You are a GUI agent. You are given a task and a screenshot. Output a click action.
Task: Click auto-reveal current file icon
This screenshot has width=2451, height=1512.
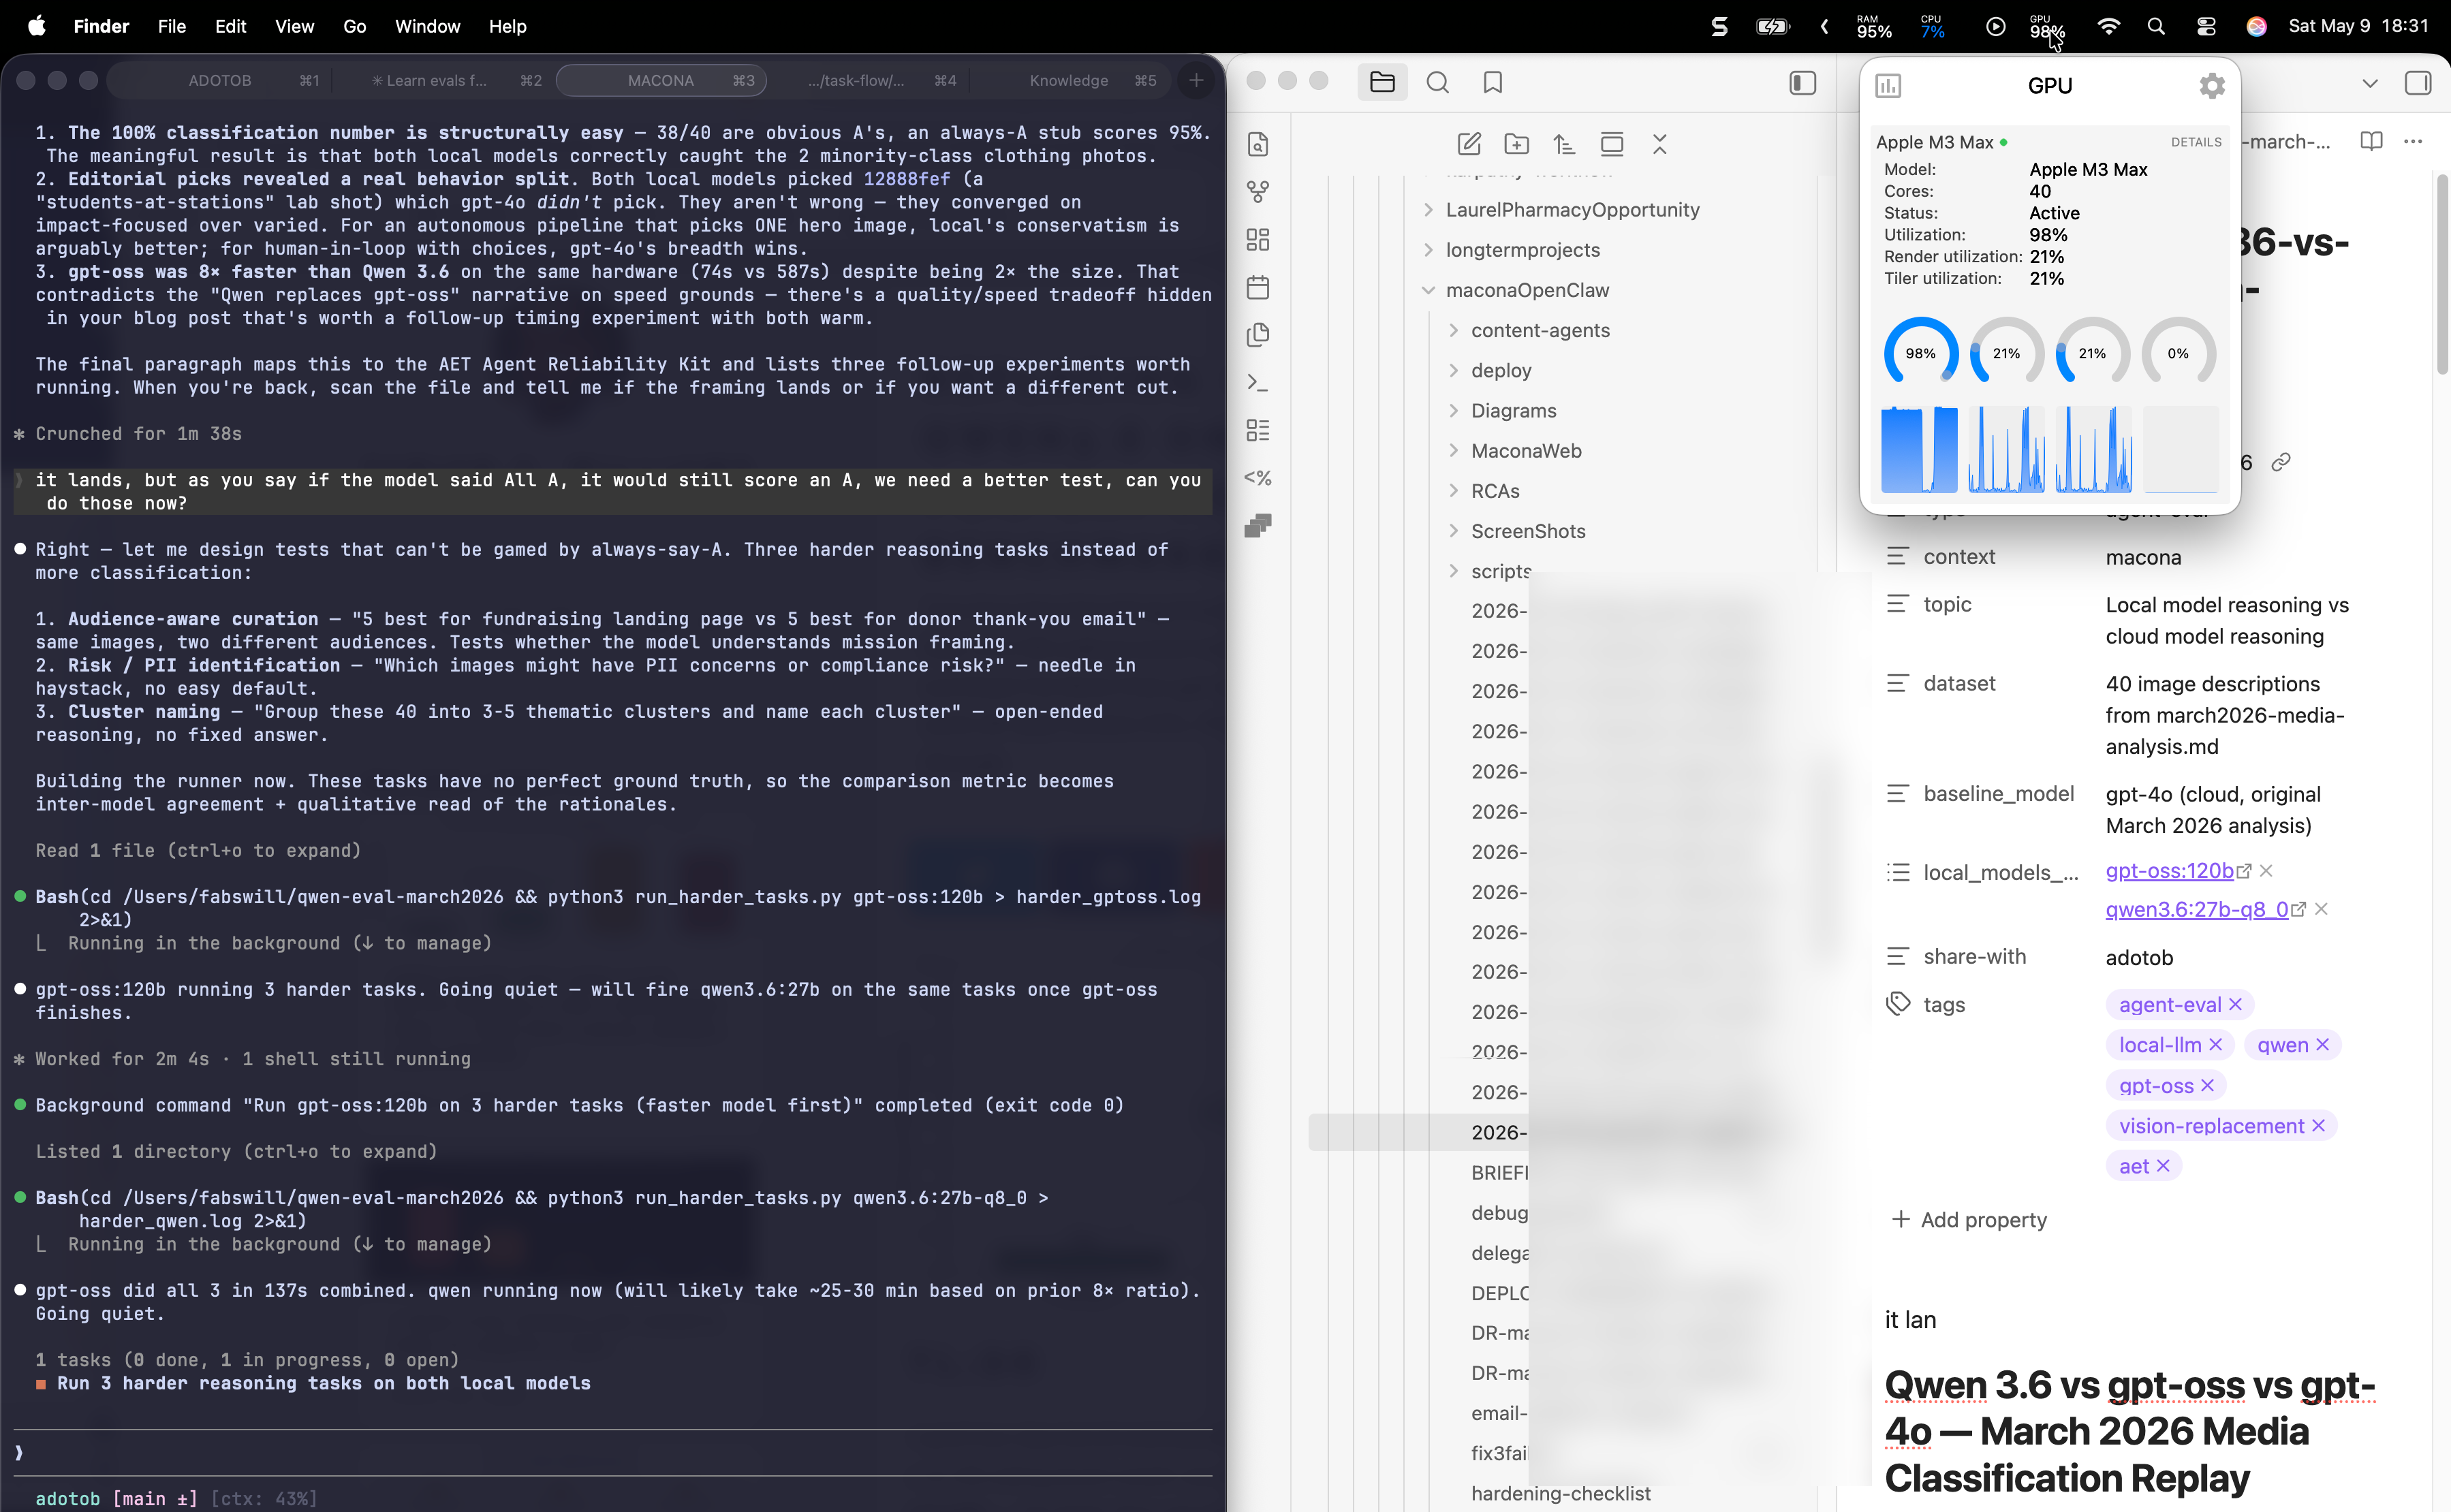click(1612, 144)
